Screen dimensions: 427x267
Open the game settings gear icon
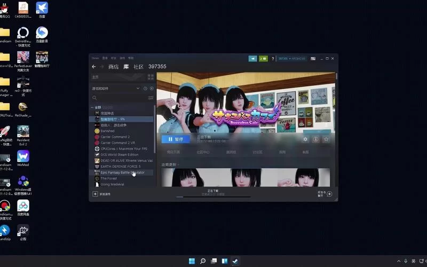(305, 139)
